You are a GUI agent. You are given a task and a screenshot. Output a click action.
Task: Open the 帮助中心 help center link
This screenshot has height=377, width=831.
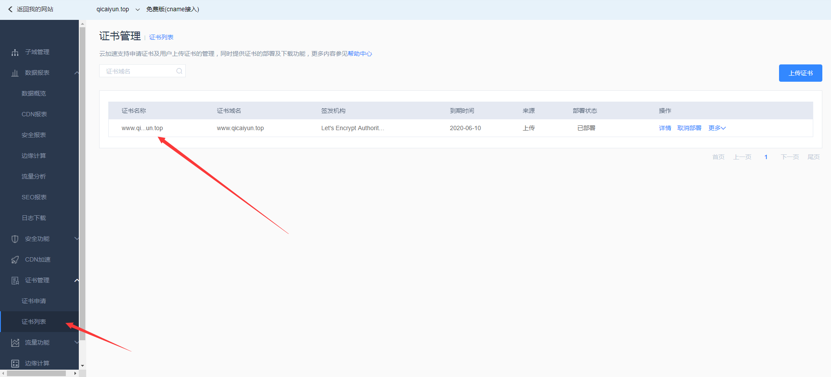click(360, 54)
